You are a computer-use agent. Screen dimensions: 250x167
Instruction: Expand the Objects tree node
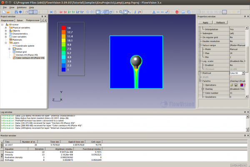pyautogui.click(x=6, y=31)
